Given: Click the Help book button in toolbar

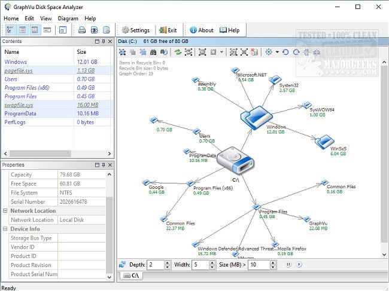Looking at the screenshot, I should (x=229, y=30).
